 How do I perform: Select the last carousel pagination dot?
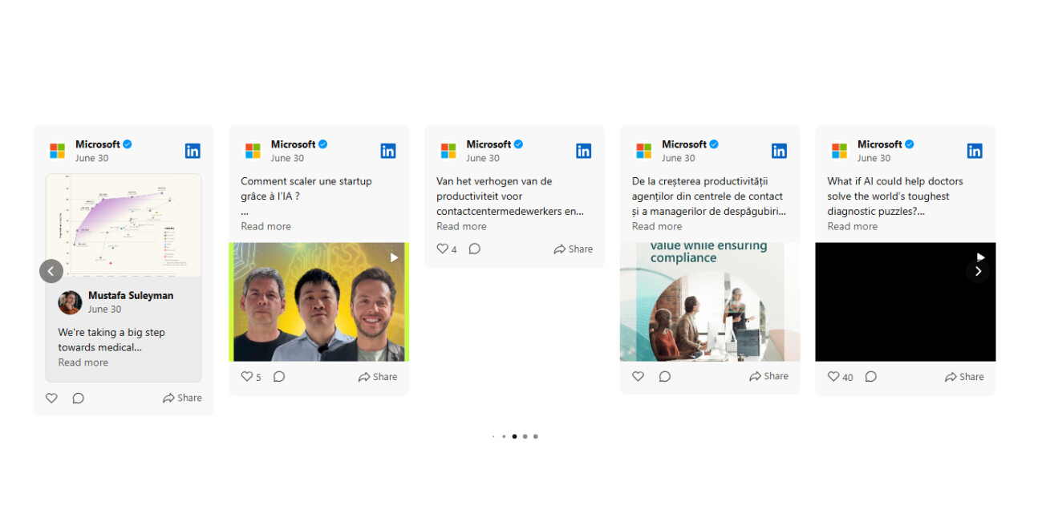pos(535,436)
